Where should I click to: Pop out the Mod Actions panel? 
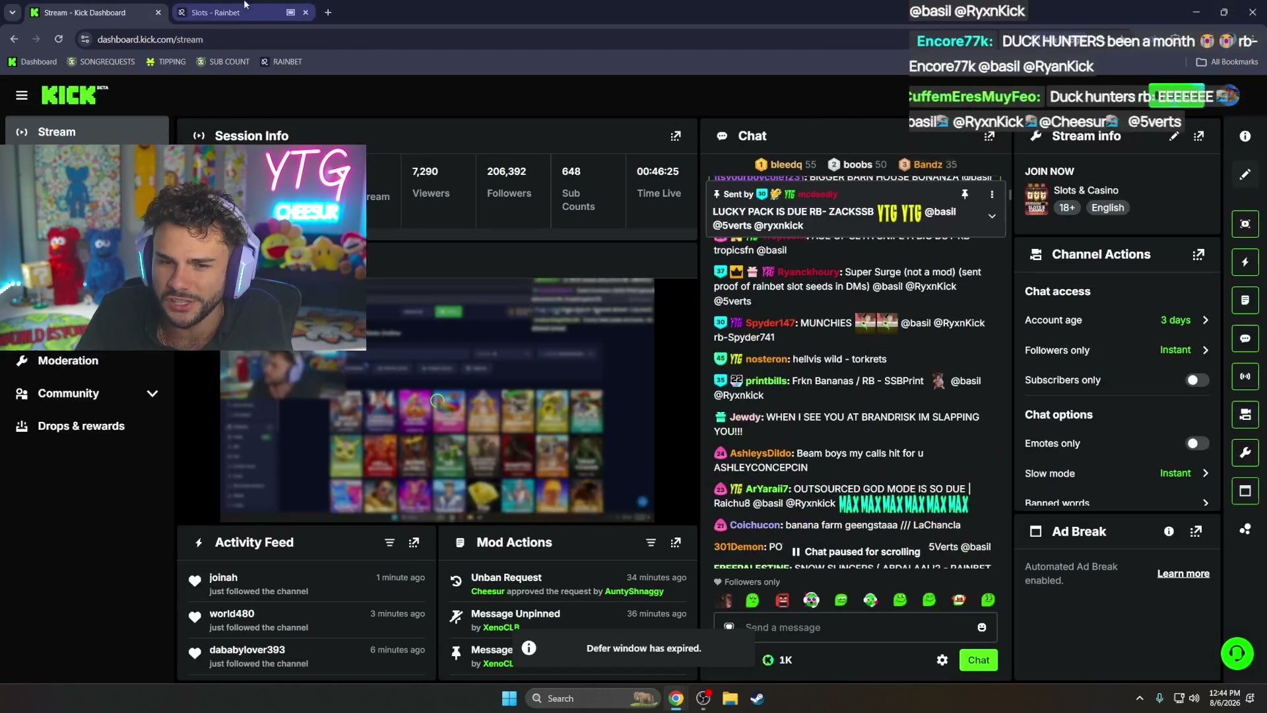pos(676,543)
